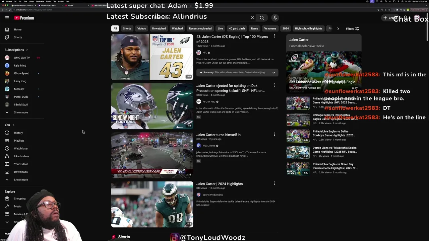The image size is (429, 241).
Task: Open the WJCL News channel avatar
Action: pos(199,146)
